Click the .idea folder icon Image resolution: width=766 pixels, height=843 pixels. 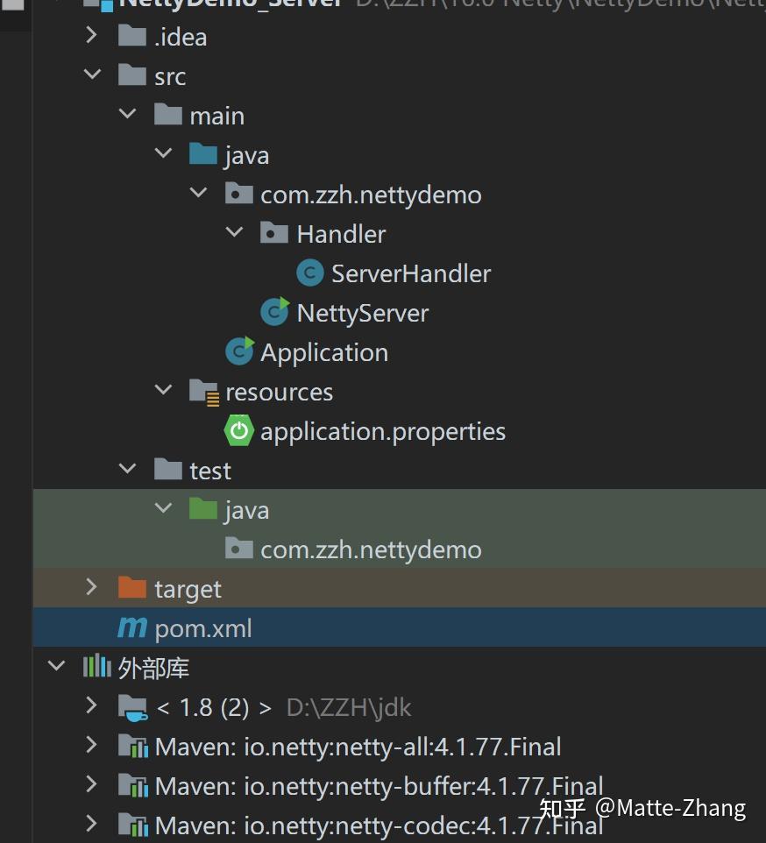pyautogui.click(x=132, y=36)
